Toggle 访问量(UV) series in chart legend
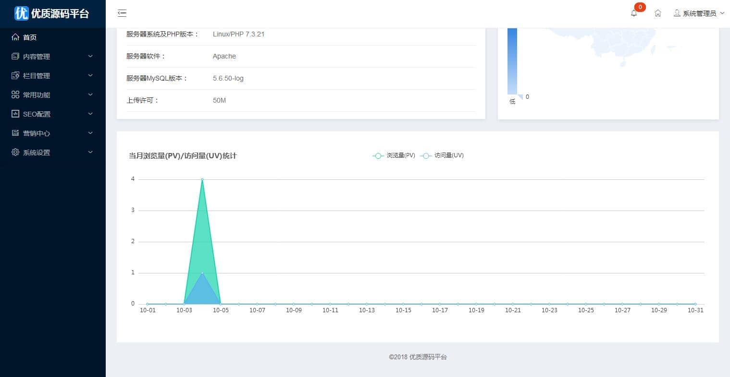 (x=442, y=155)
